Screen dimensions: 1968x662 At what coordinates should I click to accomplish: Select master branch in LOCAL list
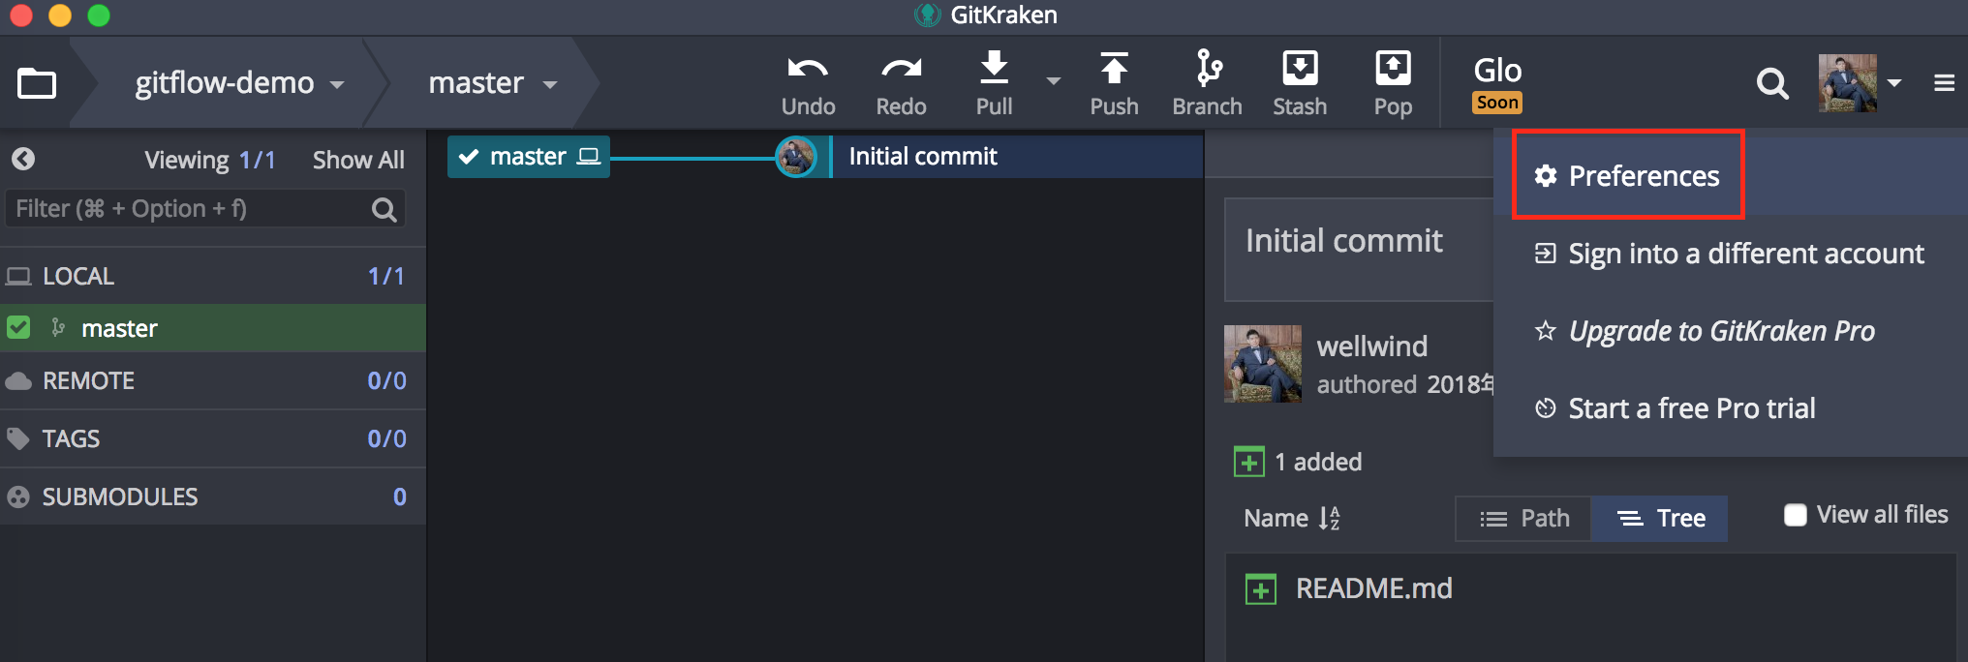[x=213, y=328]
